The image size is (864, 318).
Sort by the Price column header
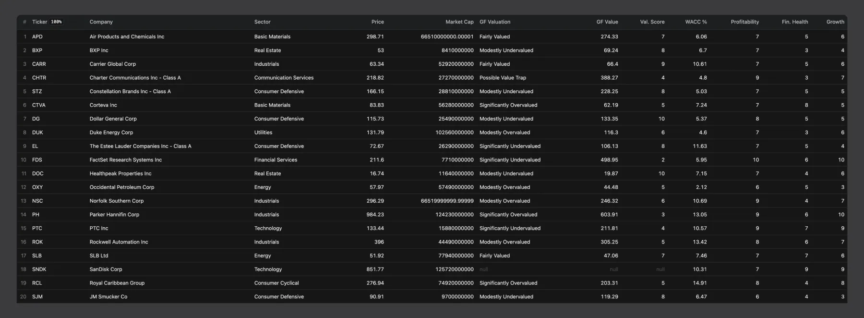click(377, 22)
